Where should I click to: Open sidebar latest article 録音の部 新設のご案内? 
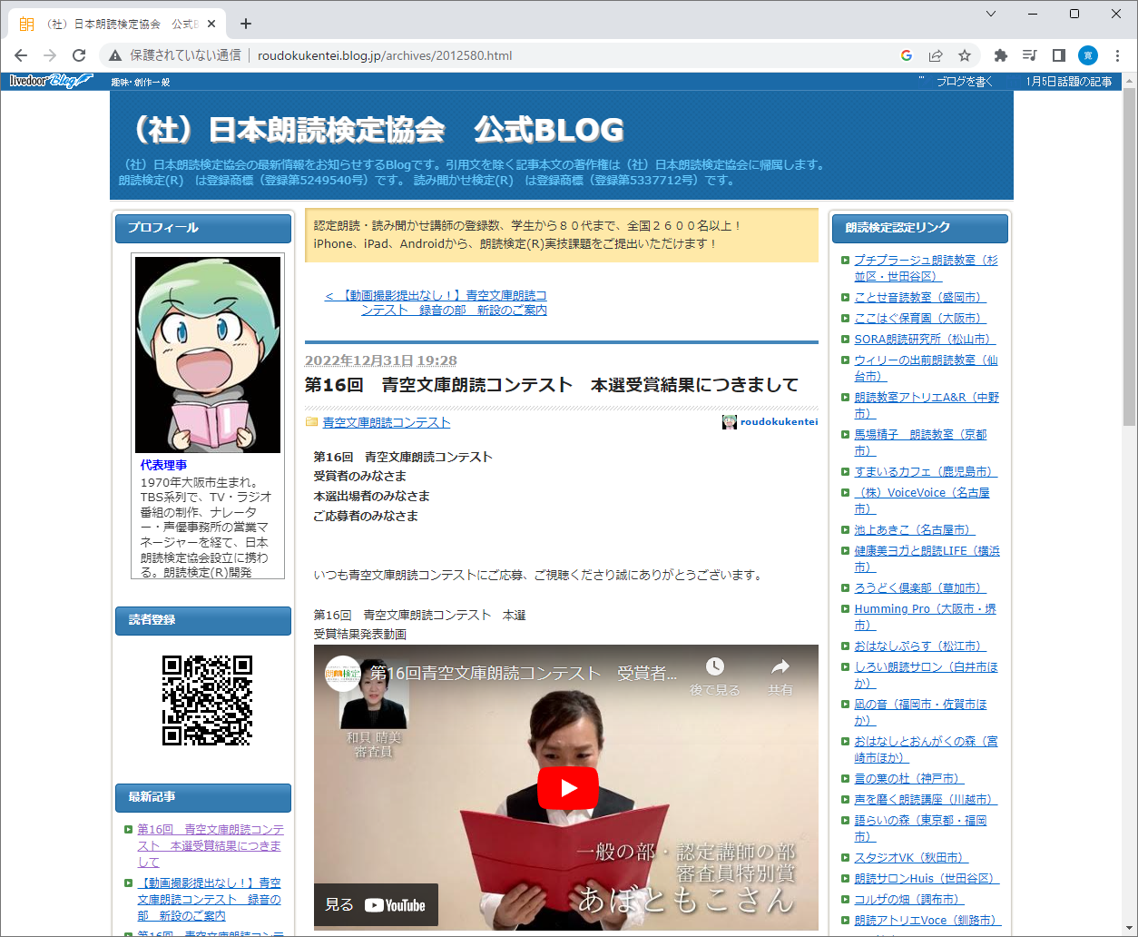pyautogui.click(x=210, y=899)
